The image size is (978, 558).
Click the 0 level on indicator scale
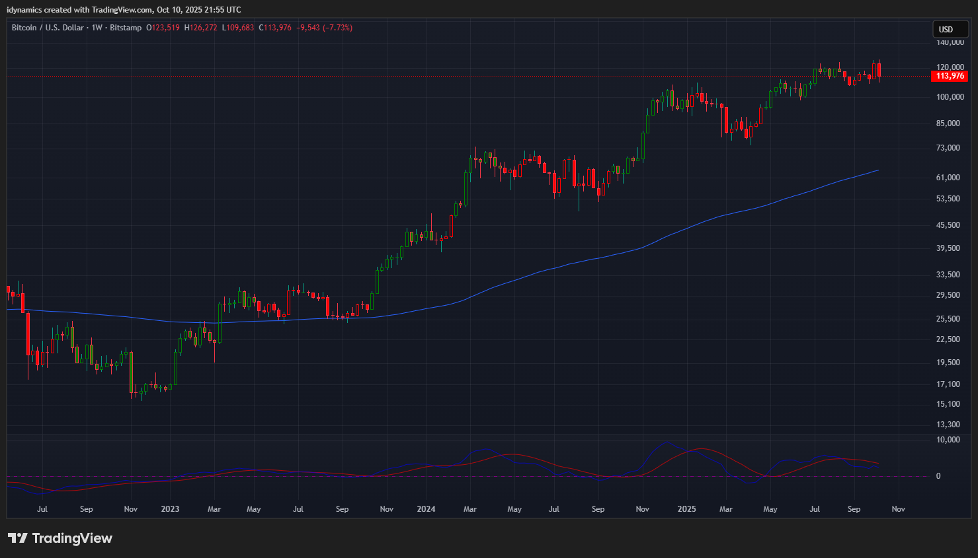point(938,476)
